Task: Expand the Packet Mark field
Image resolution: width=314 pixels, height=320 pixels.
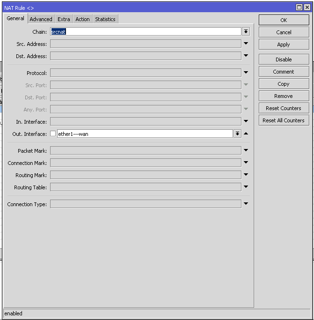Action: click(246, 151)
